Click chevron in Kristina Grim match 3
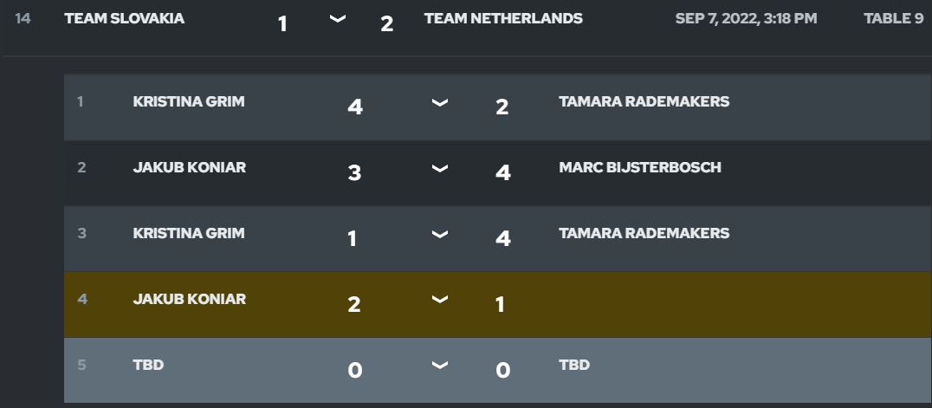 point(440,236)
